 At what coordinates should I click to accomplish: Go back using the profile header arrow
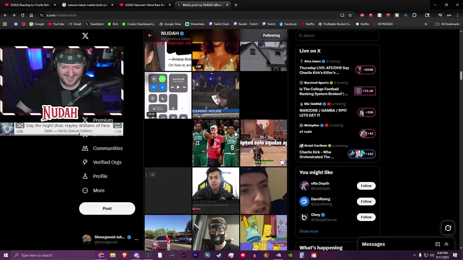[x=150, y=35]
